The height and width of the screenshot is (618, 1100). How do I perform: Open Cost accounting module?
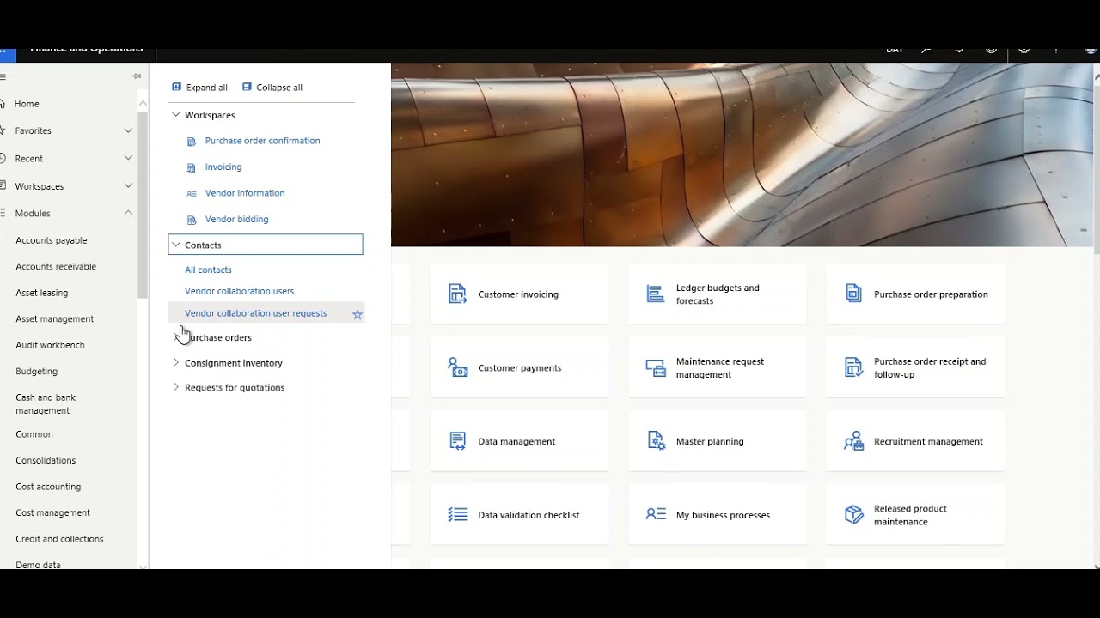tap(48, 487)
